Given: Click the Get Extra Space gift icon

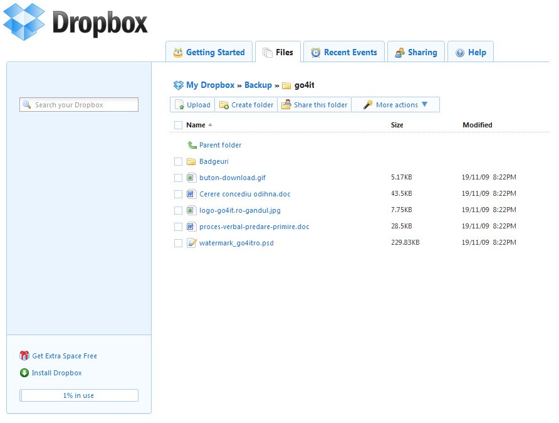Looking at the screenshot, I should tap(24, 356).
